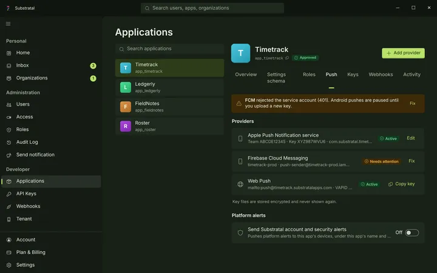Open the Users administration page
The width and height of the screenshot is (437, 273).
click(x=51, y=104)
